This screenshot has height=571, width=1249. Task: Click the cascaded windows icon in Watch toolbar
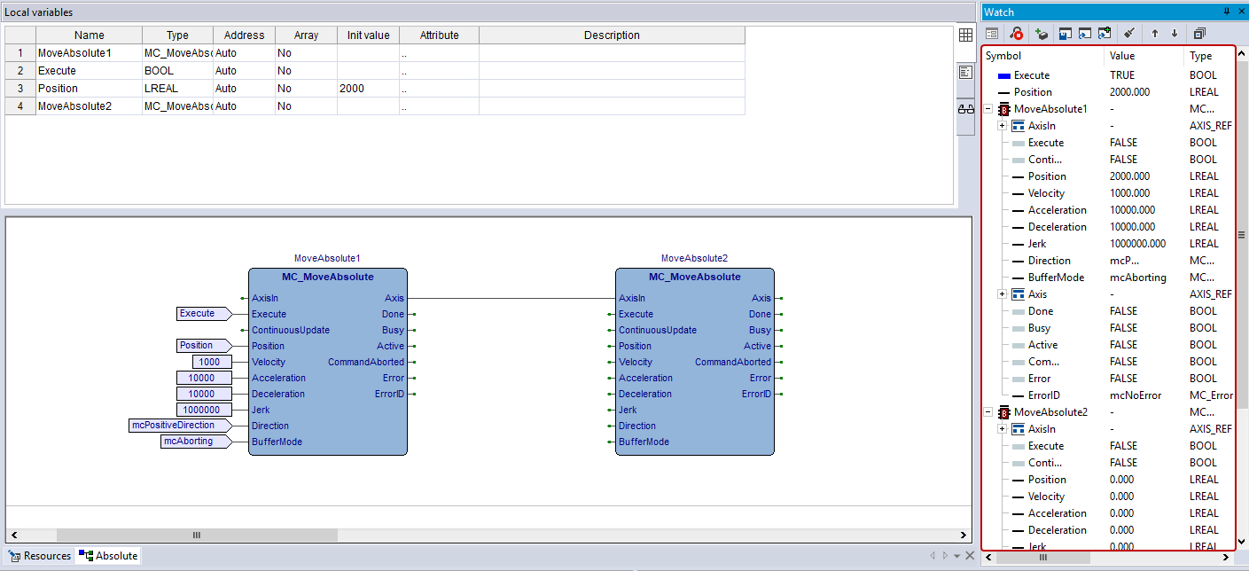pos(1199,34)
